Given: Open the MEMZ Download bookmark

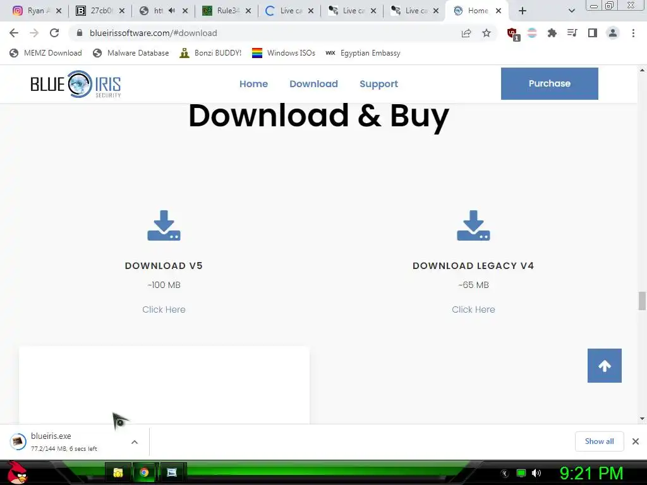Looking at the screenshot, I should (45, 53).
